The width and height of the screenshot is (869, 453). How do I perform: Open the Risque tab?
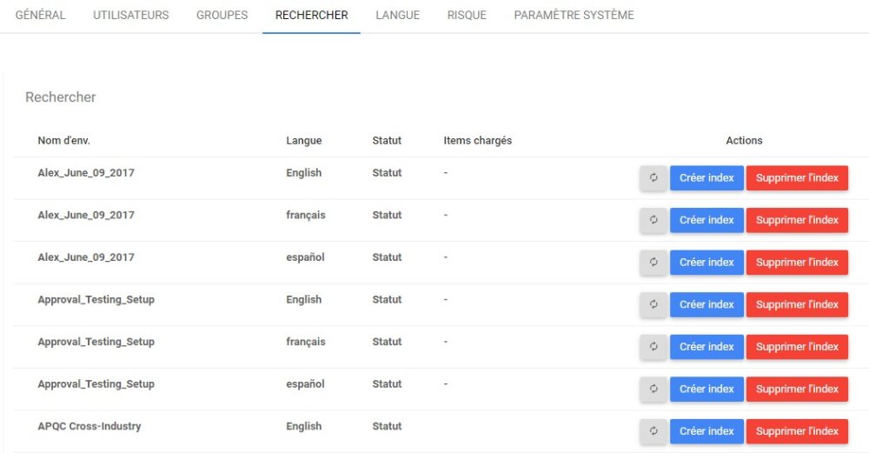pyautogui.click(x=467, y=16)
